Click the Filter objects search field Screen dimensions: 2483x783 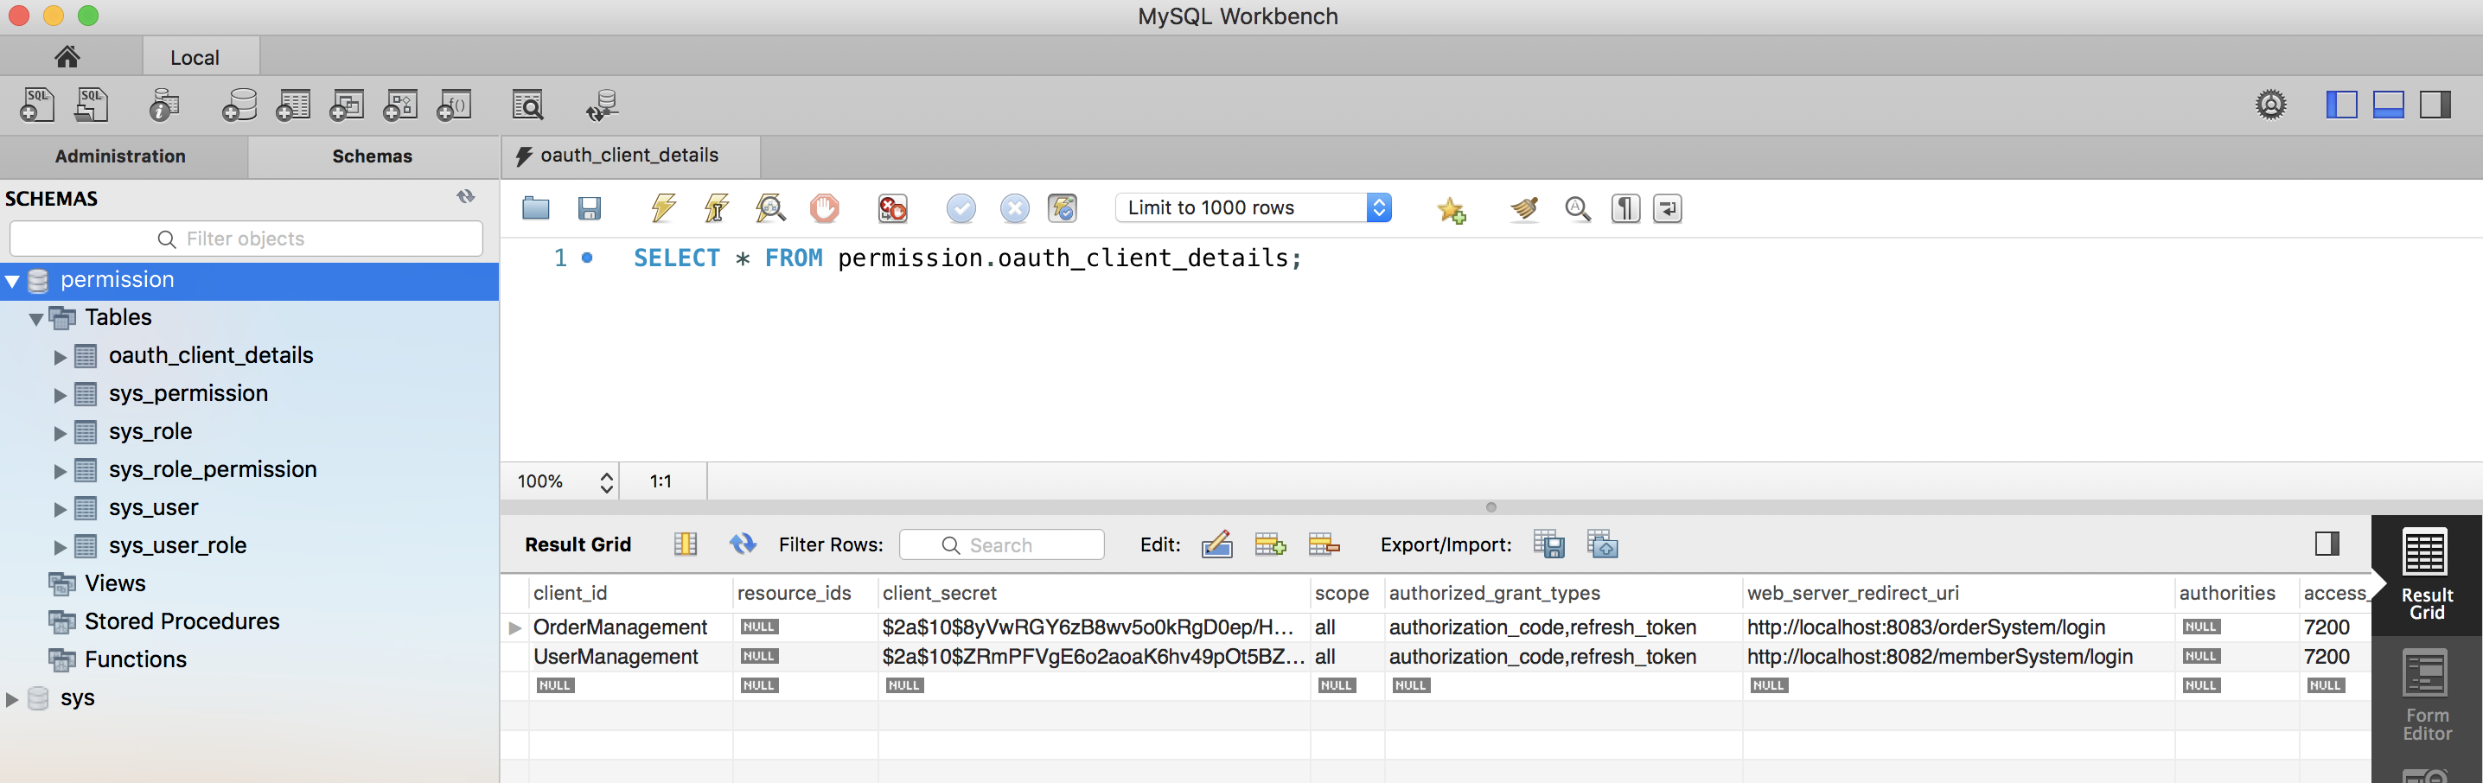pos(246,239)
